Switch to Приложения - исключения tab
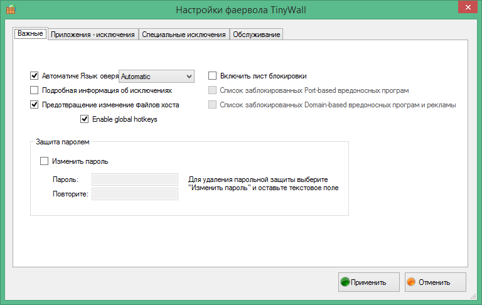This screenshot has width=482, height=305. click(93, 35)
